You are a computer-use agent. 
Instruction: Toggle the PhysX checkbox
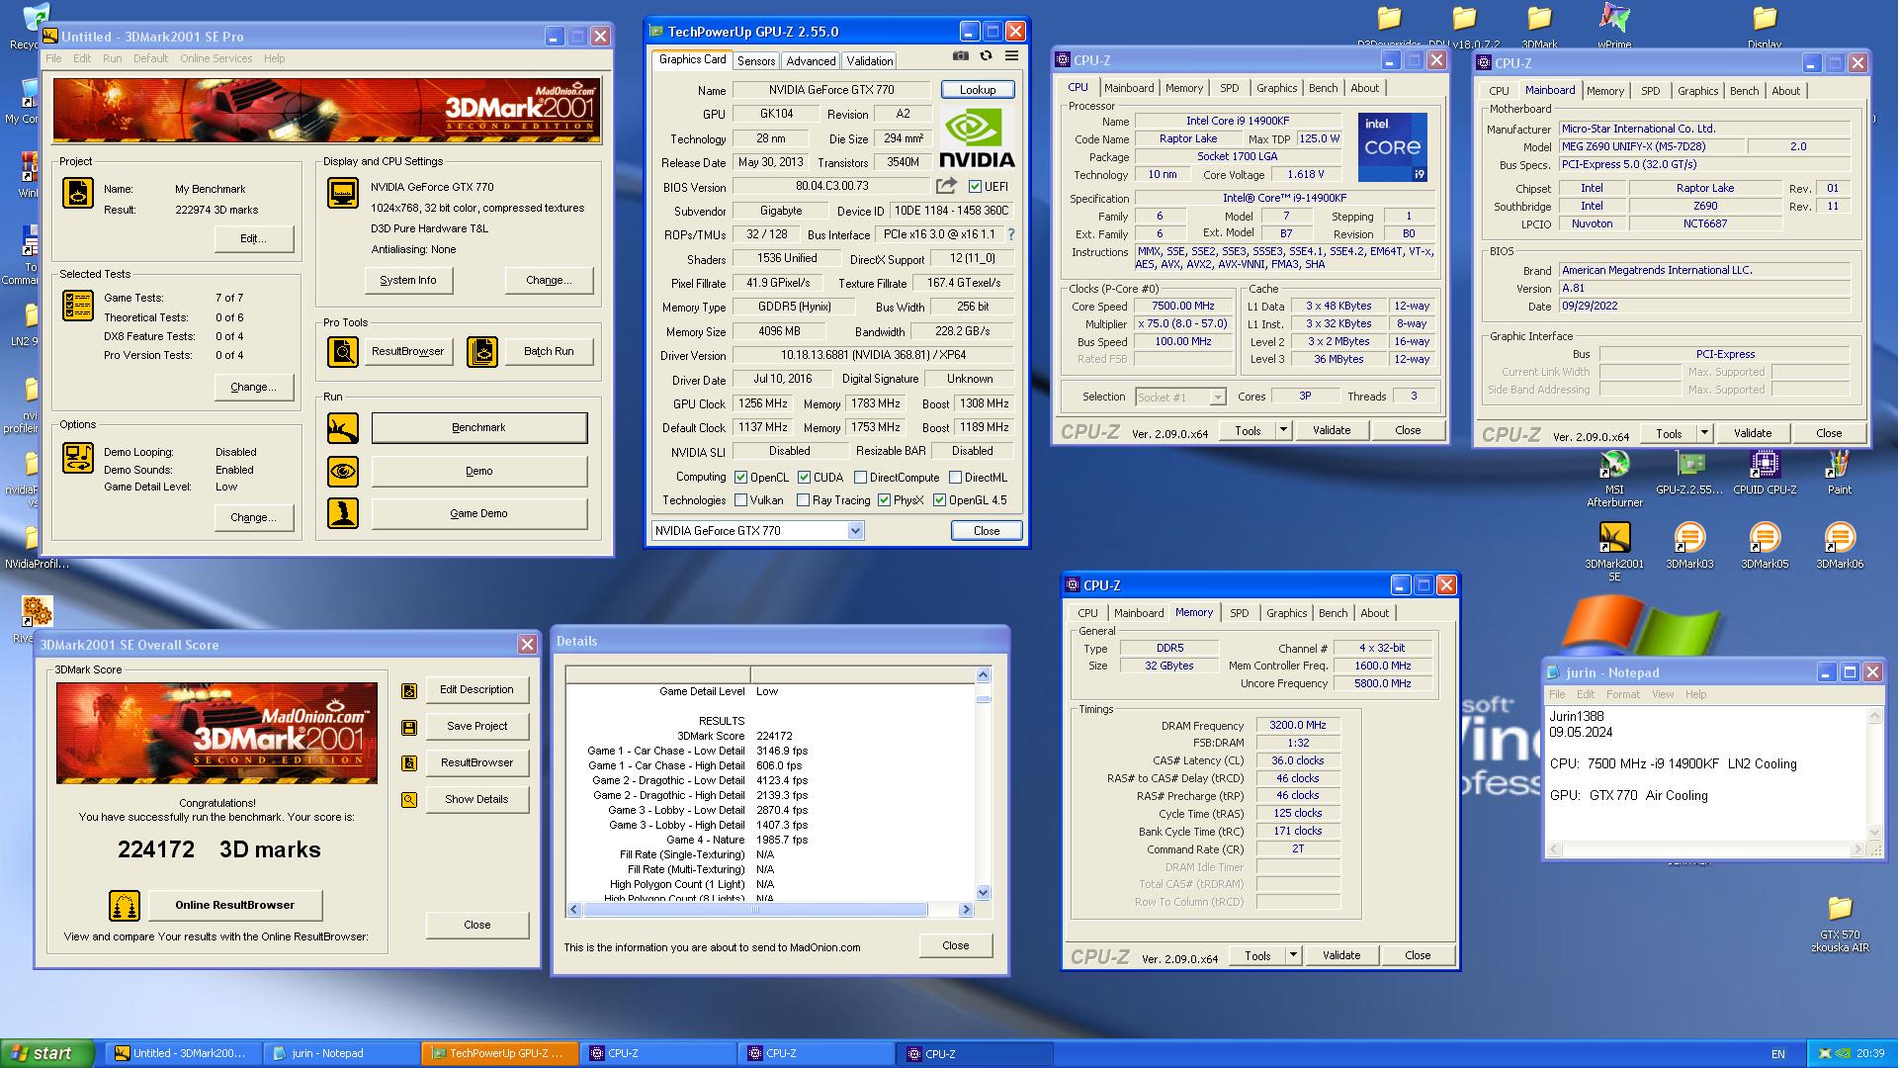point(884,500)
